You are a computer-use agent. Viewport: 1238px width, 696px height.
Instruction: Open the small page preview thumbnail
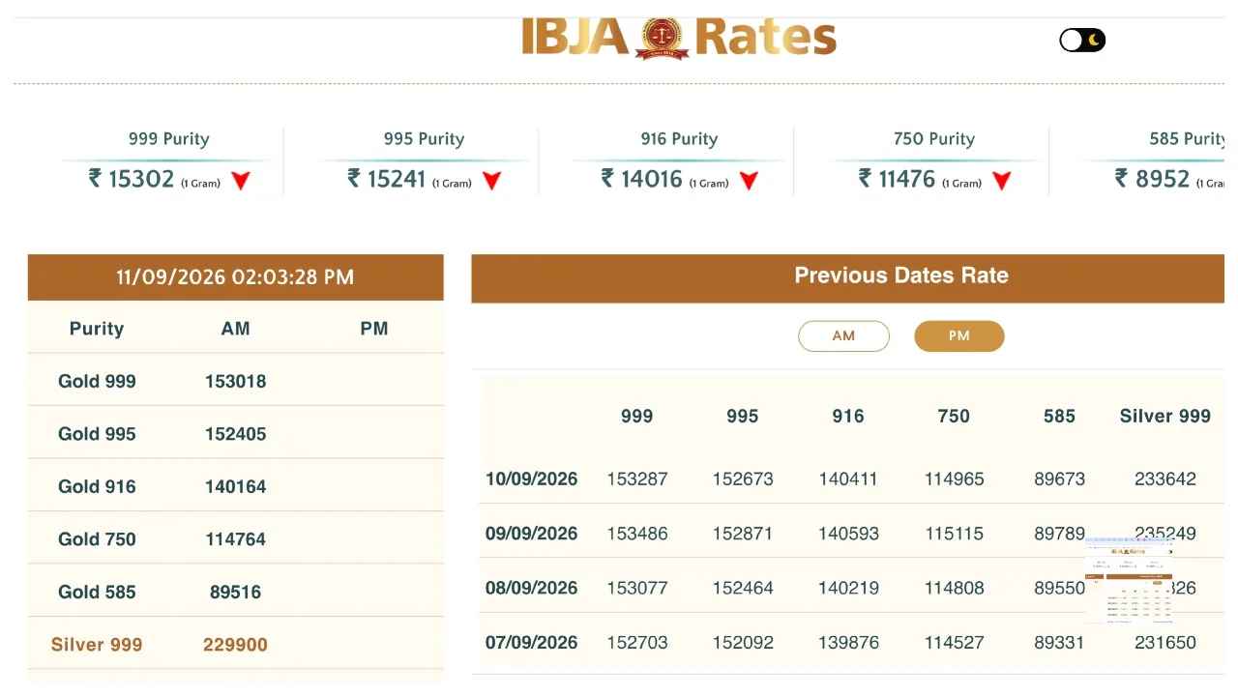point(1129,580)
